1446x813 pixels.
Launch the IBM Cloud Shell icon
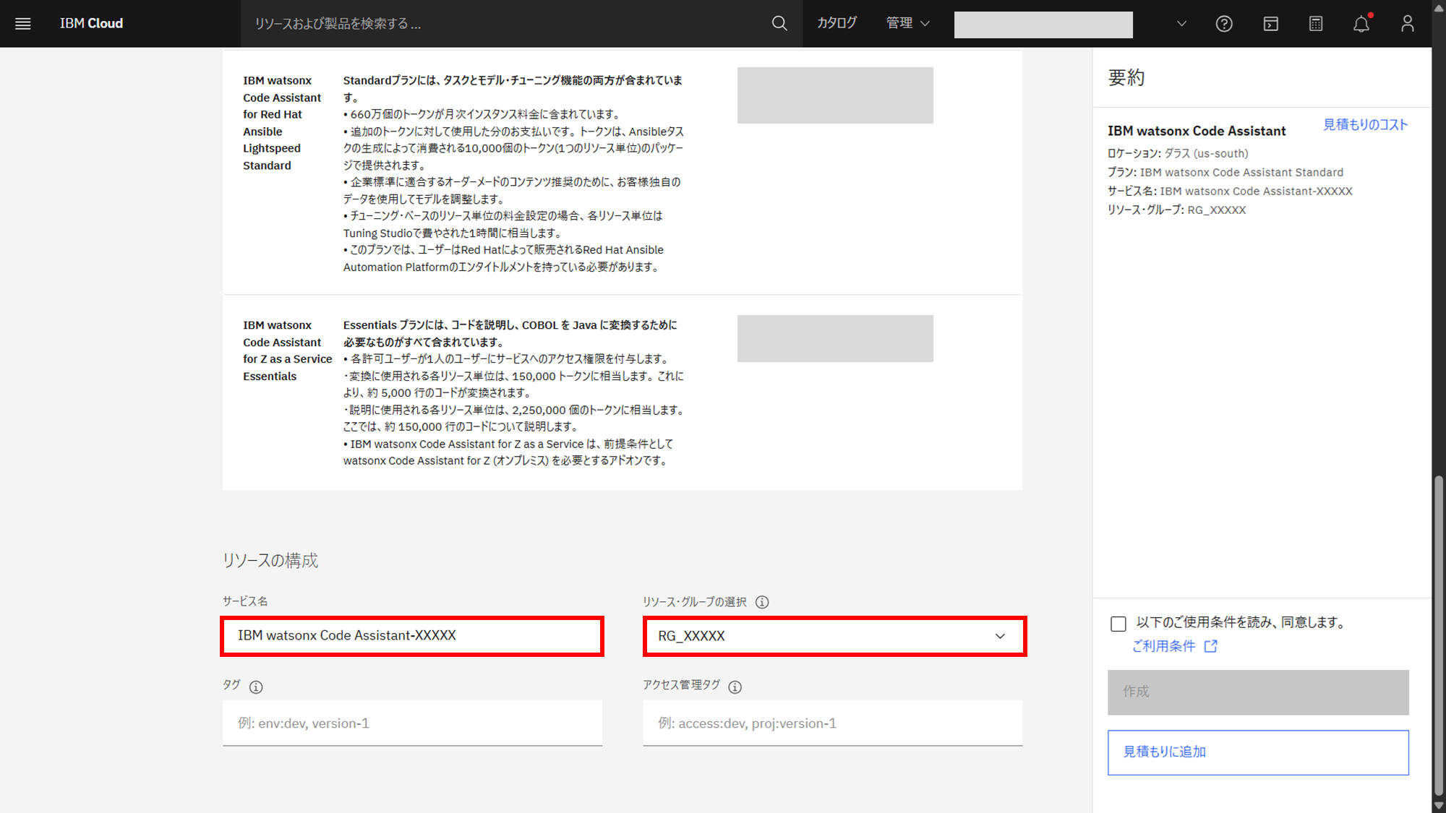click(x=1270, y=24)
